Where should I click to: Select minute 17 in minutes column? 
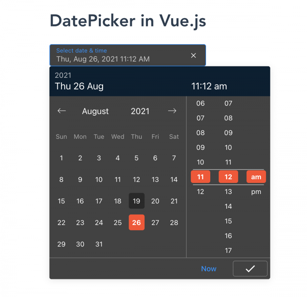click(x=228, y=250)
